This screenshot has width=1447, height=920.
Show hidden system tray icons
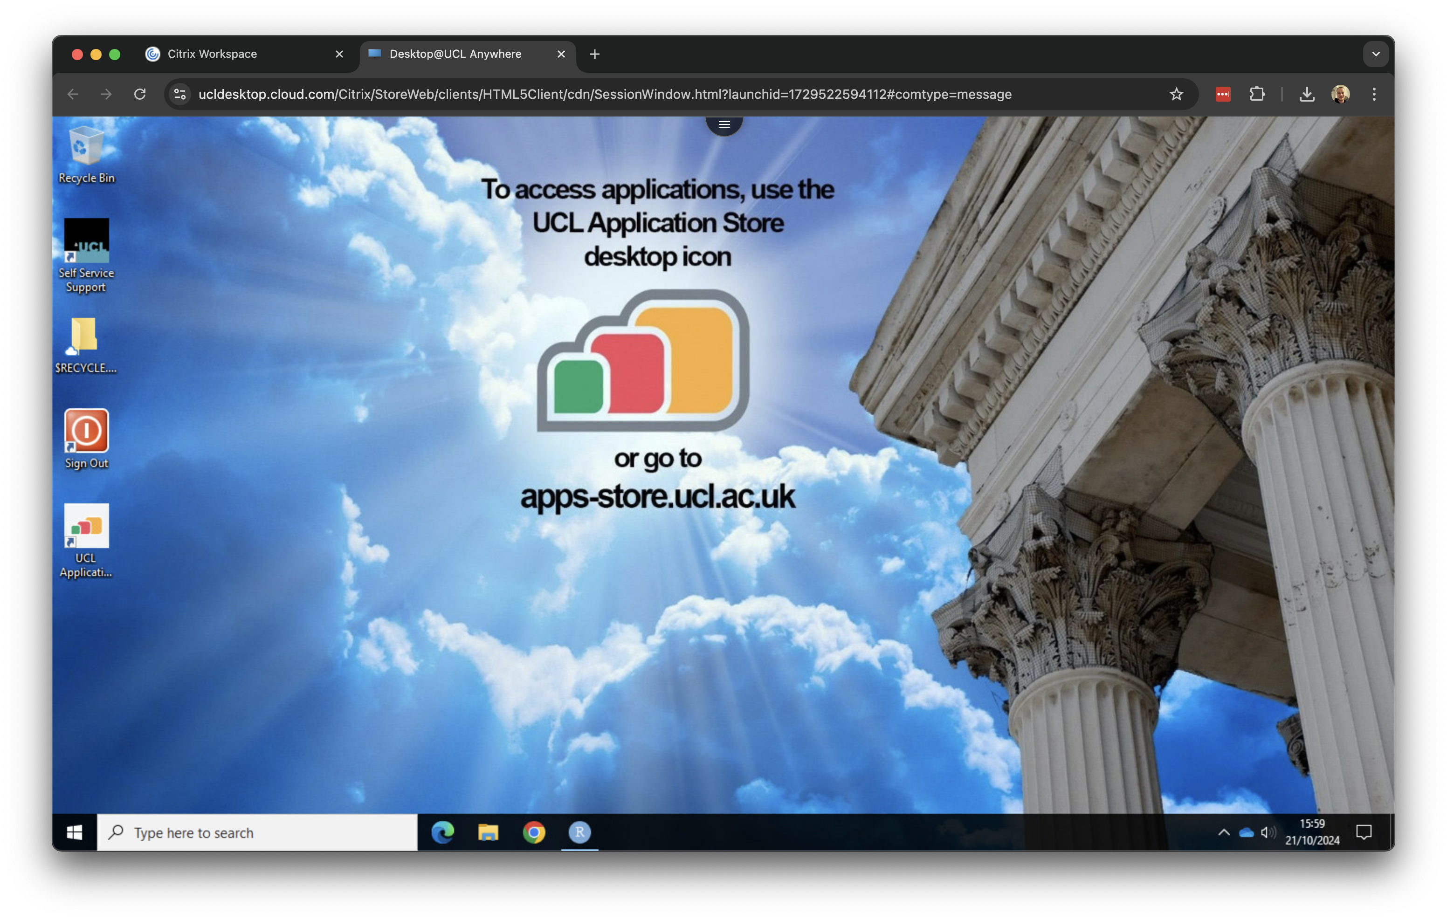[x=1223, y=832]
